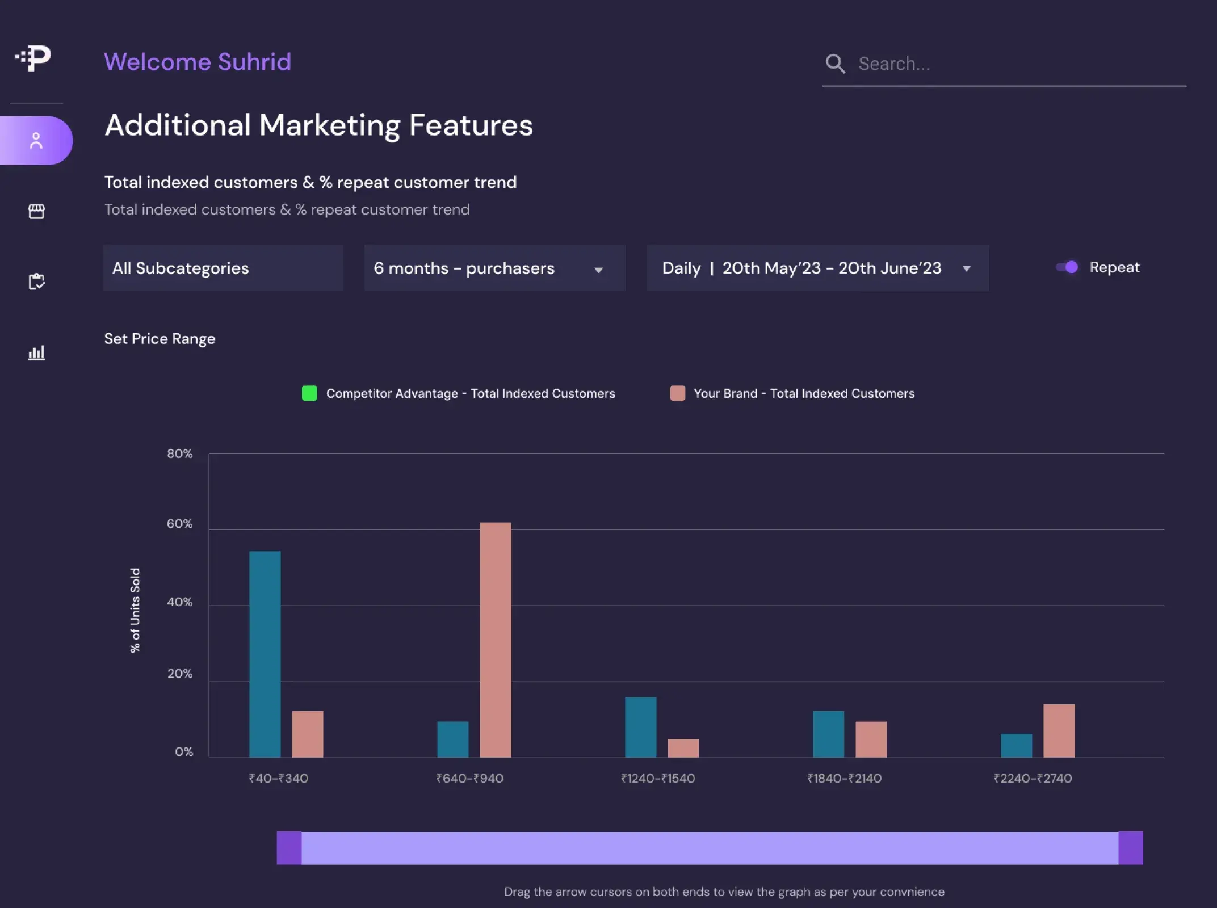Click the ₹2240-₹2740 axis label
1217x908 pixels.
coord(1033,778)
